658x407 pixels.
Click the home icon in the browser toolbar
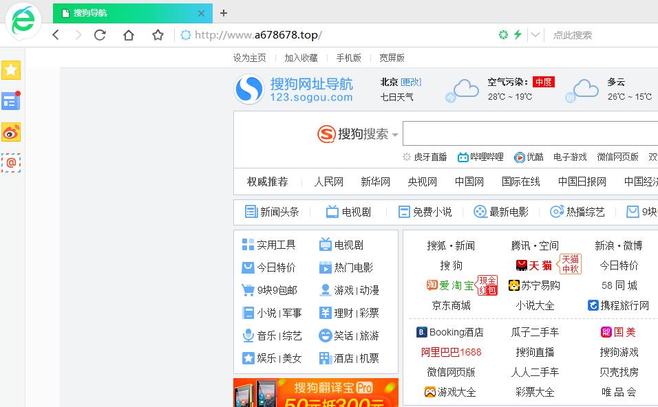(x=128, y=34)
